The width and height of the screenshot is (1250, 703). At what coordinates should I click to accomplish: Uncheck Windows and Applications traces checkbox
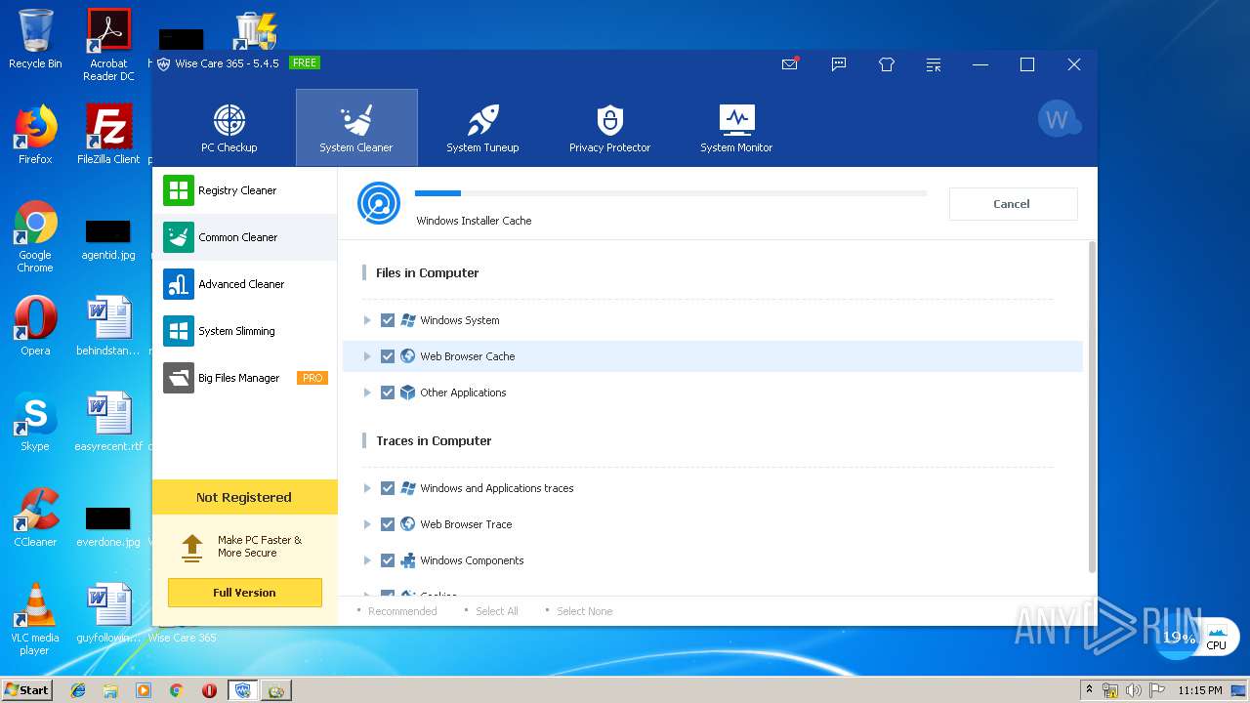(388, 488)
